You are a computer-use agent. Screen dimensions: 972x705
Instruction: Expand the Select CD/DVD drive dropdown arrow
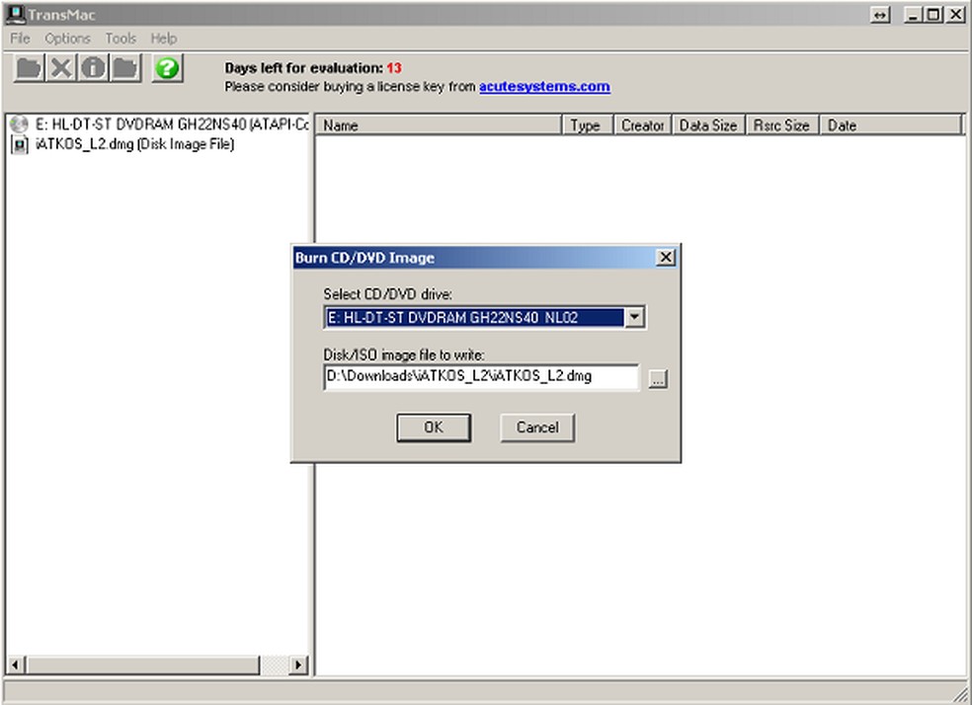[634, 318]
